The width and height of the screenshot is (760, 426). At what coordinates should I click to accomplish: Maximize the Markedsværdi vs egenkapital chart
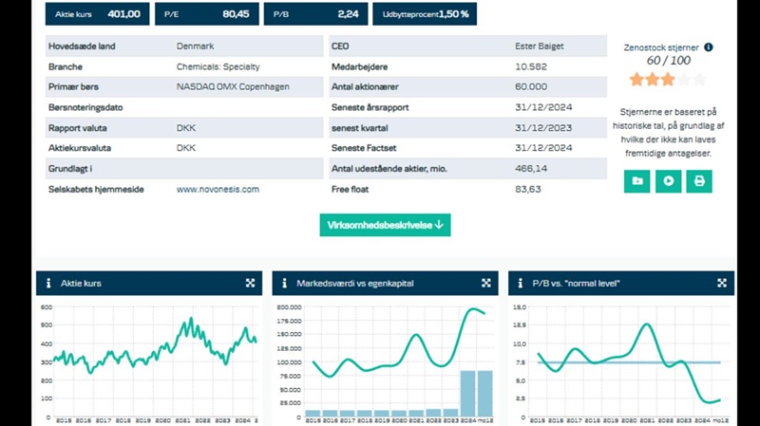[x=485, y=283]
